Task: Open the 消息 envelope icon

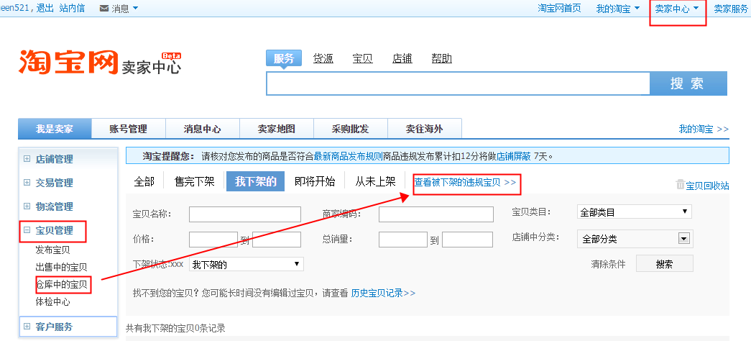Action: [104, 9]
